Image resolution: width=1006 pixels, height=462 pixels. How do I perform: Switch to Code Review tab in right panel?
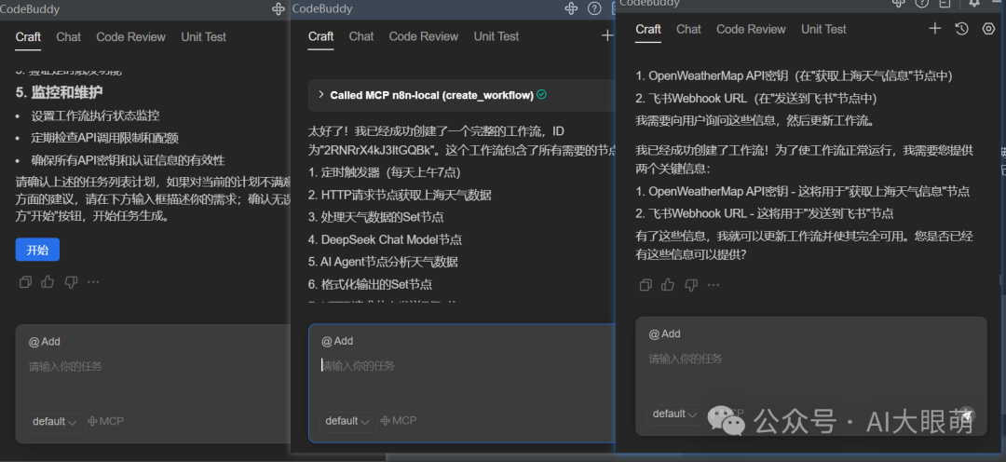click(x=751, y=30)
